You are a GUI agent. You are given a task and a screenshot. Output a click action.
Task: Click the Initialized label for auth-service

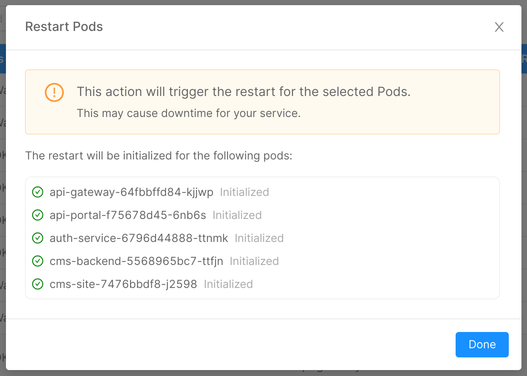click(x=259, y=238)
